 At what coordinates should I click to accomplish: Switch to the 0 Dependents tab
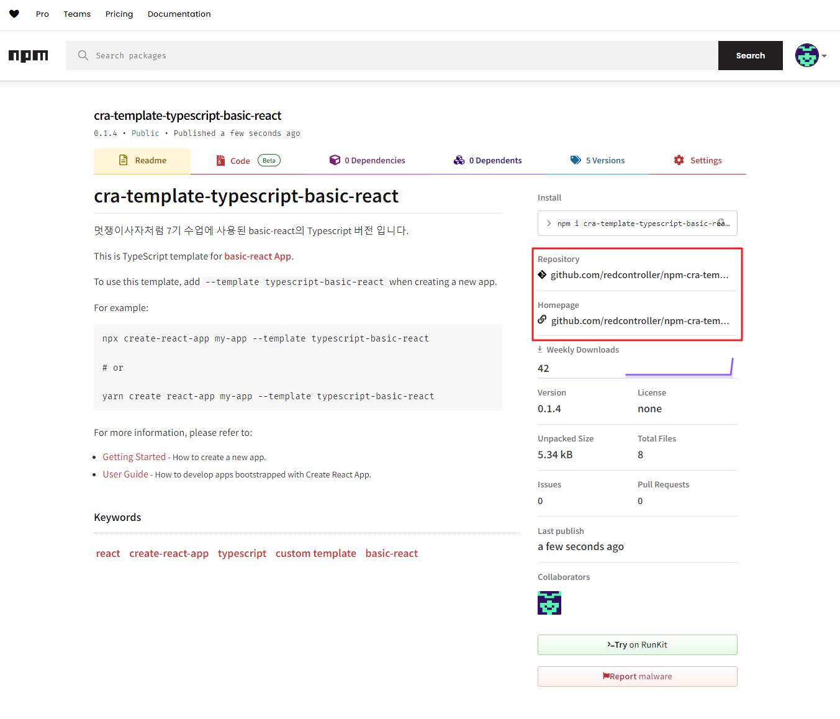(487, 161)
